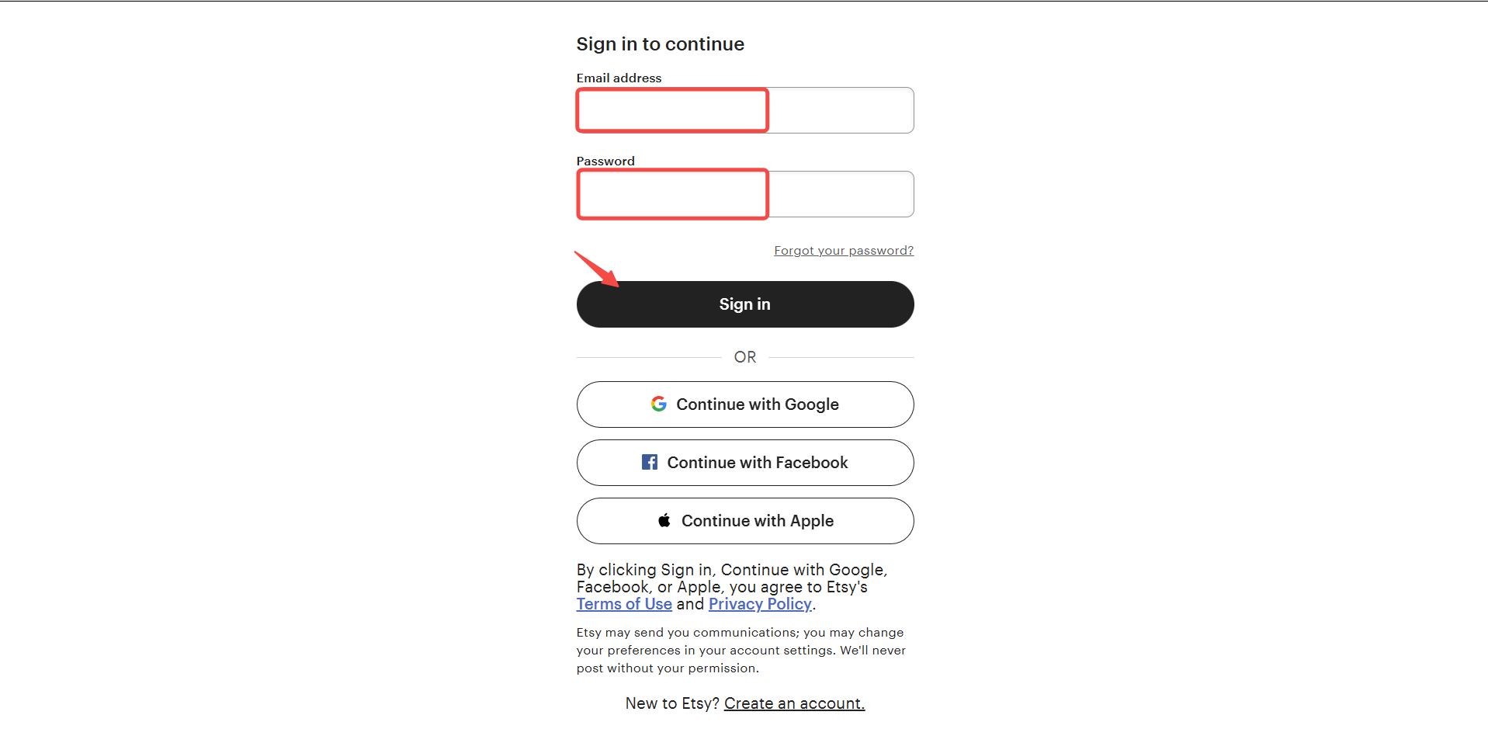
Task: Follow the Create an account link
Action: pyautogui.click(x=794, y=703)
